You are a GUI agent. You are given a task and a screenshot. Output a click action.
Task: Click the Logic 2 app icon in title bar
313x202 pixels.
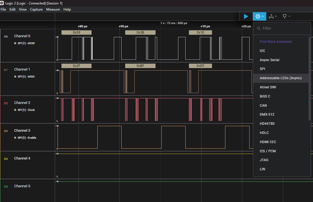[2, 3]
